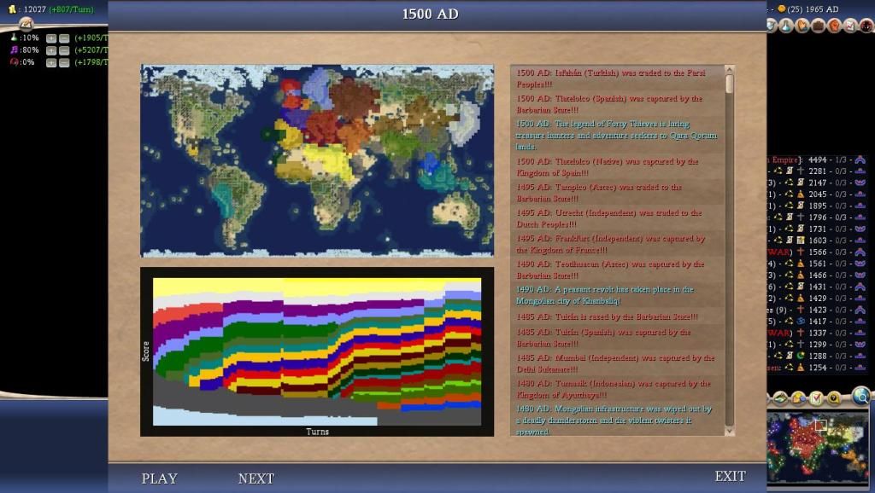Open the Religion Advisor praying hands icon
This screenshot has height=493, width=875.
802,25
